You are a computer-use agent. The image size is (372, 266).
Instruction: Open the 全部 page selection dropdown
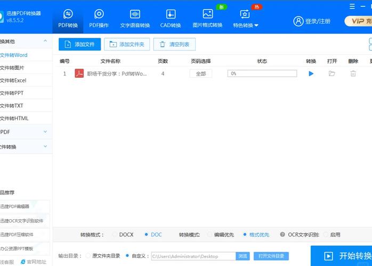tap(201, 74)
